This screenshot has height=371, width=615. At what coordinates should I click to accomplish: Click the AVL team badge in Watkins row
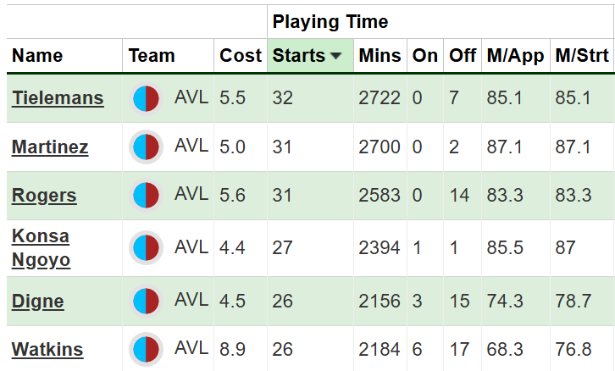146,350
